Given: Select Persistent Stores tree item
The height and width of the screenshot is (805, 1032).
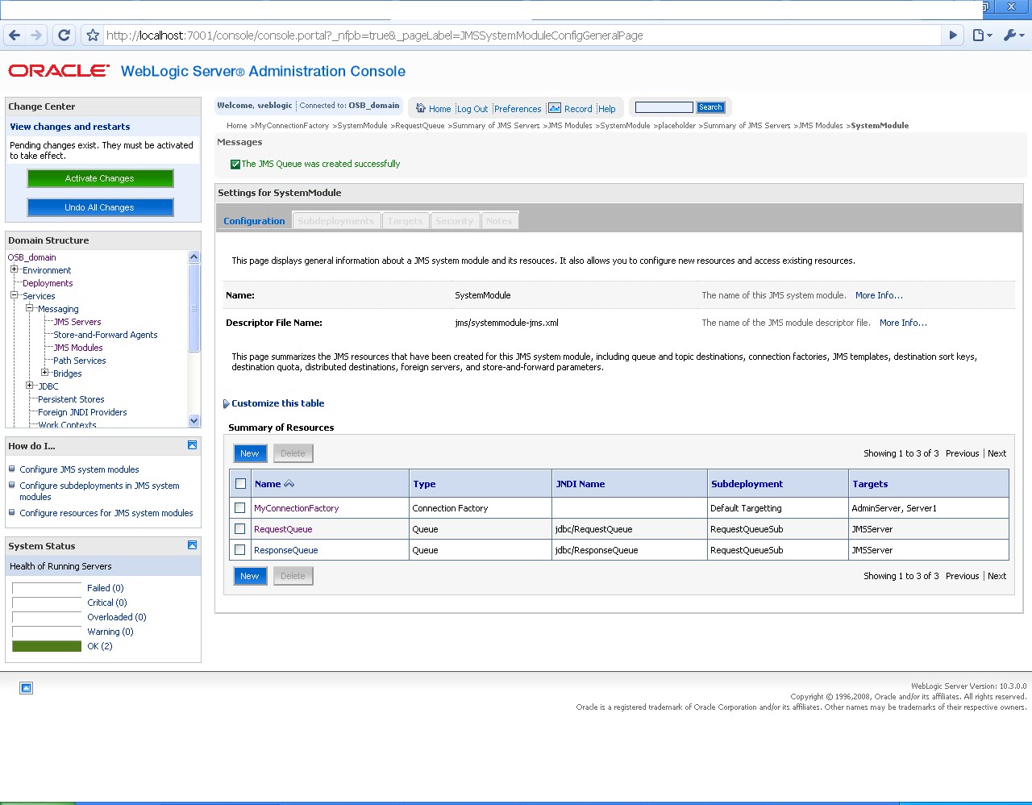Looking at the screenshot, I should pos(71,399).
